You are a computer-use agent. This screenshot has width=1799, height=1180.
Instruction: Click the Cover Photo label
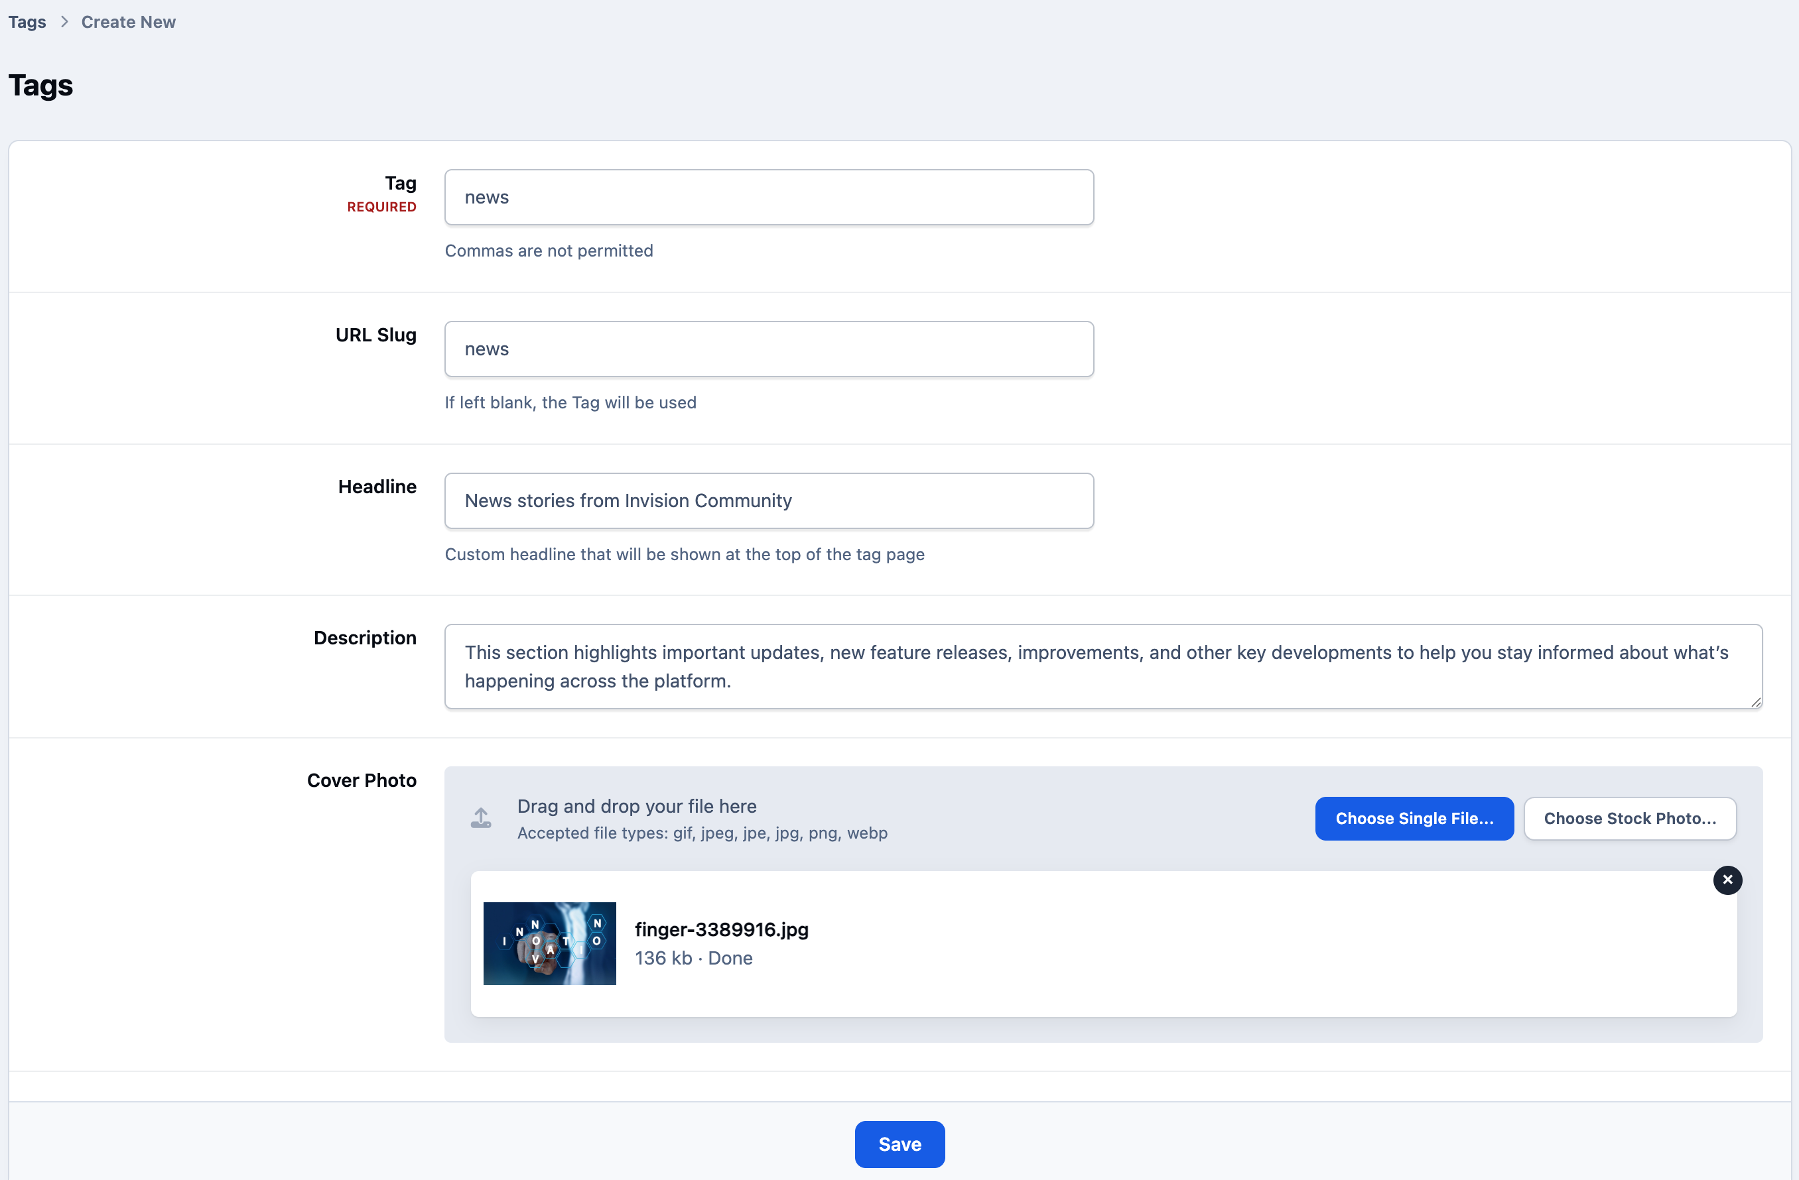(x=362, y=780)
